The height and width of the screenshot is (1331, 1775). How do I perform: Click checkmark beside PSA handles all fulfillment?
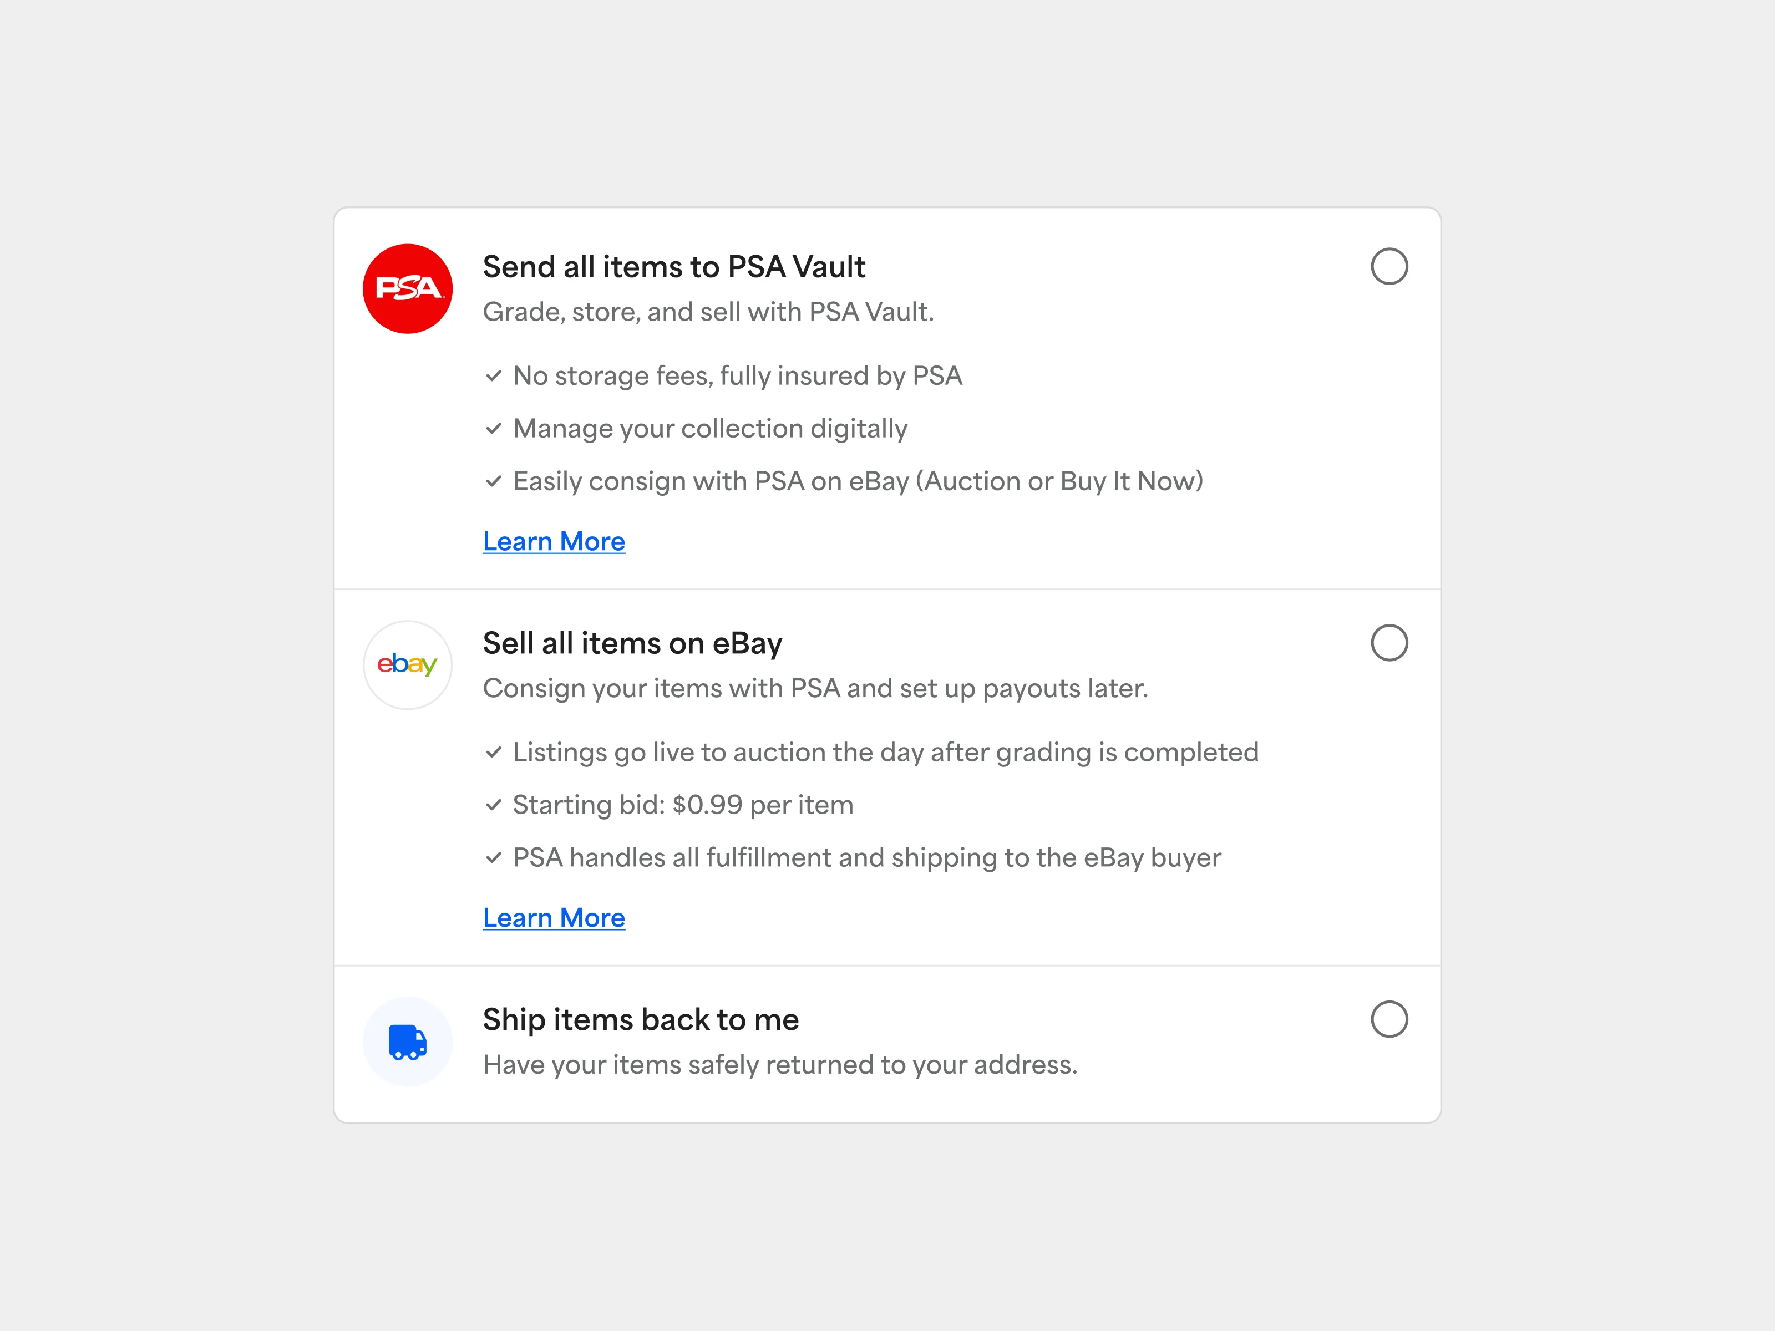click(x=494, y=857)
